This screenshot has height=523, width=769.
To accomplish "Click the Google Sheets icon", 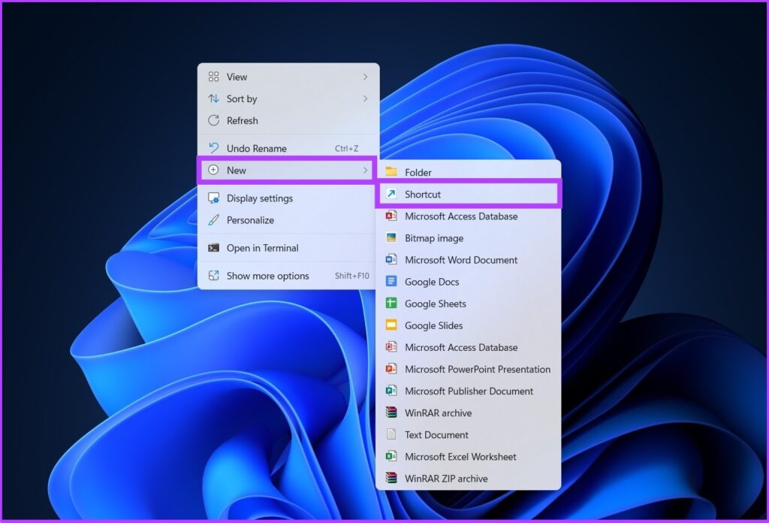I will click(x=391, y=304).
